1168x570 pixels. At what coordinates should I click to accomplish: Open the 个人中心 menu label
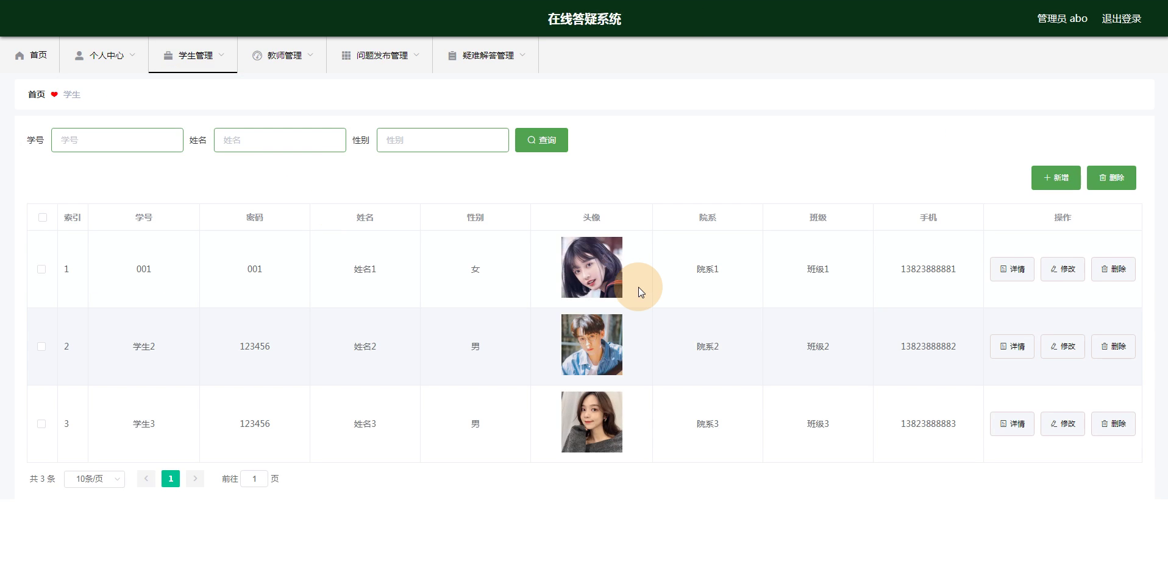pos(107,55)
